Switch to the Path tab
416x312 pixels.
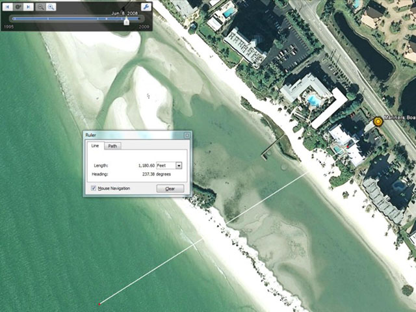[x=112, y=146]
